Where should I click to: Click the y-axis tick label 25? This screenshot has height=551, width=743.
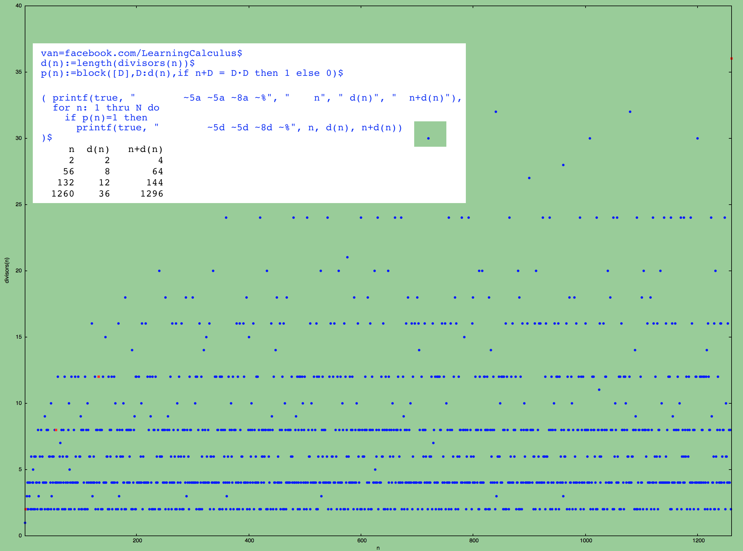coord(19,204)
